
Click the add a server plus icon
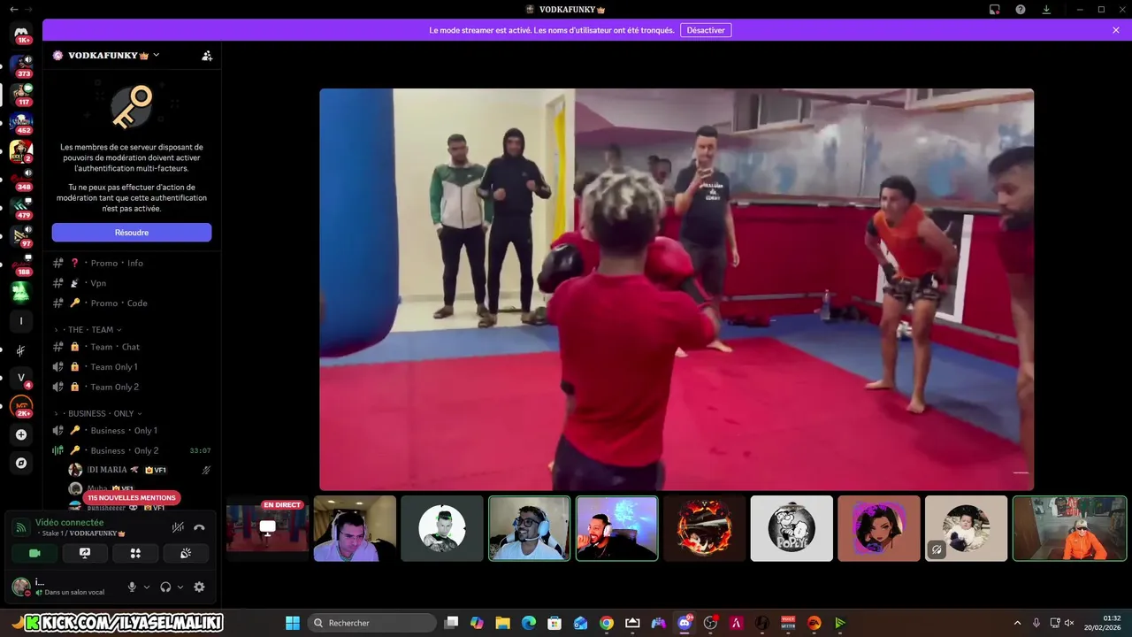(x=21, y=434)
